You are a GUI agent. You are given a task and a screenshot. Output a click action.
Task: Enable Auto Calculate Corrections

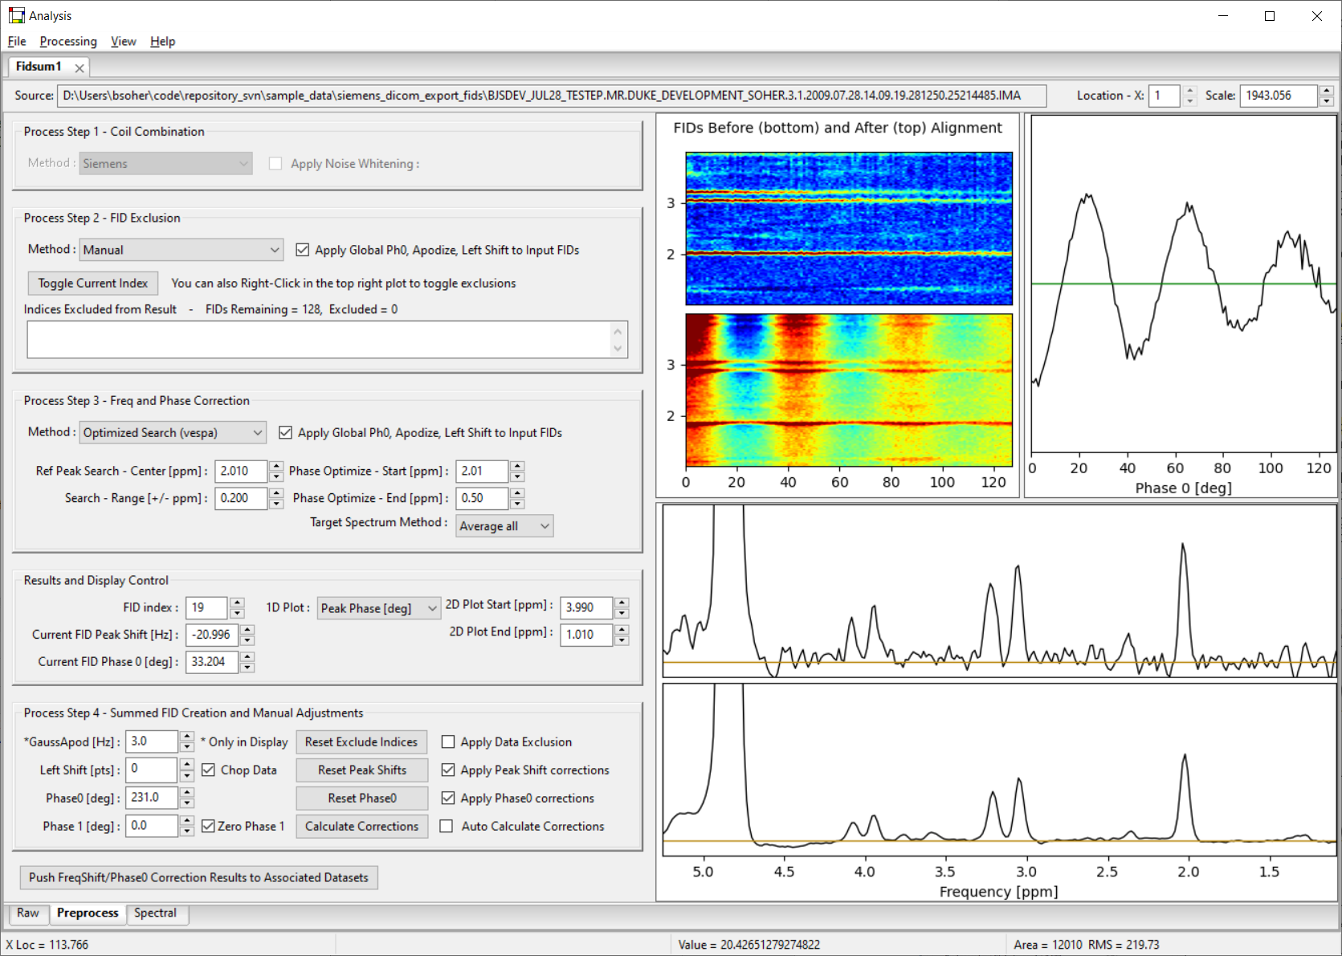pyautogui.click(x=447, y=826)
